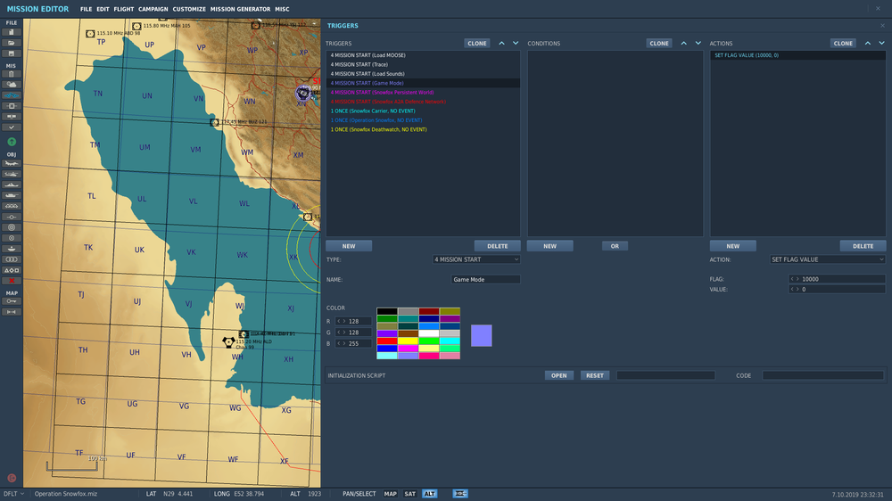Screen dimensions: 892x501
Task: Open the EDIT menu
Action: click(103, 9)
